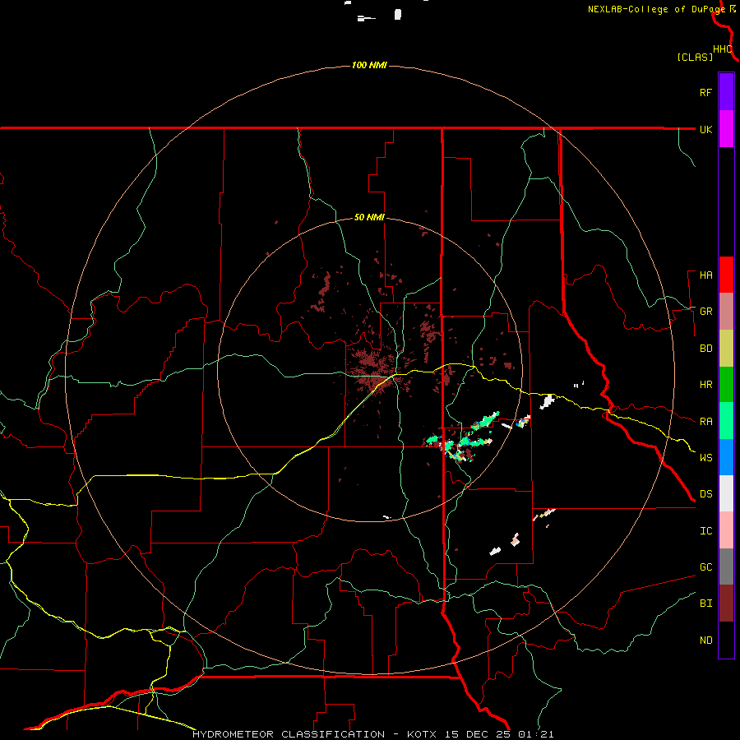This screenshot has width=740, height=740.
Task: Click the RF legend label
Action: 706,93
